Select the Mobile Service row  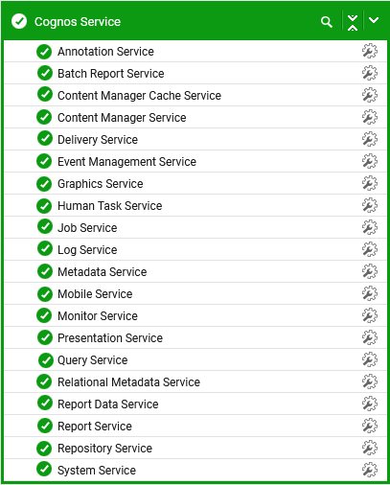pyautogui.click(x=195, y=293)
